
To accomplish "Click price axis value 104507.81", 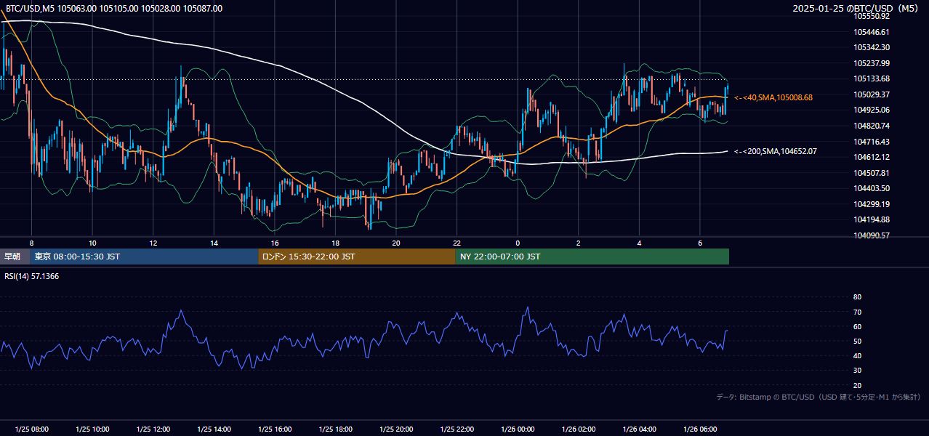I will (872, 173).
